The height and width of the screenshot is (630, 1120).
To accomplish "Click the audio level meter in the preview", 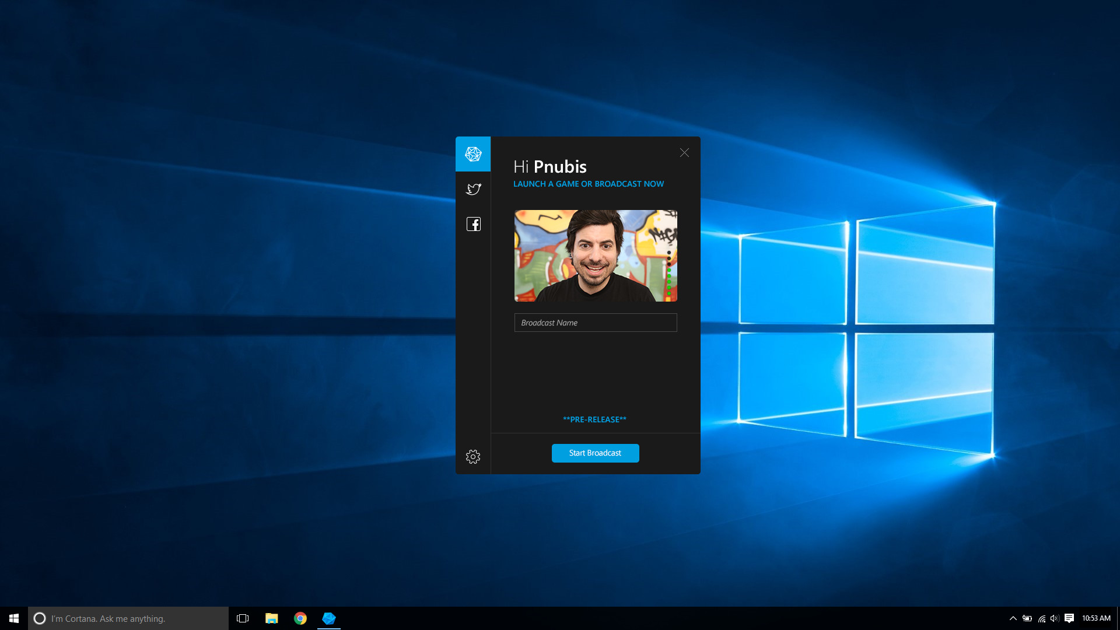I will point(668,275).
